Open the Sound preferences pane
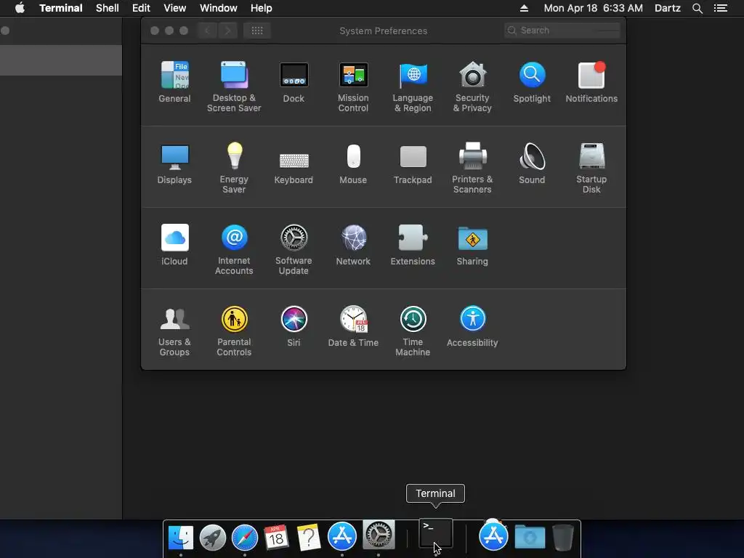 point(532,163)
